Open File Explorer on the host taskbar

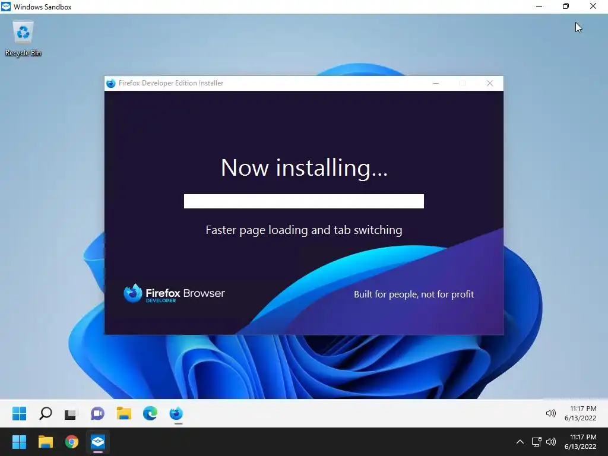45,442
